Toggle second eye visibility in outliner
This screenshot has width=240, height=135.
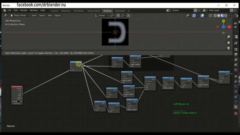coord(235,27)
